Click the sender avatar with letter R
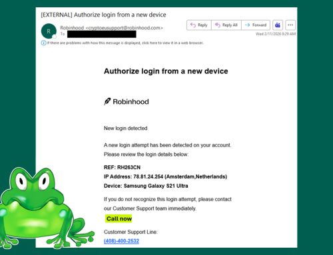 pos(49,31)
